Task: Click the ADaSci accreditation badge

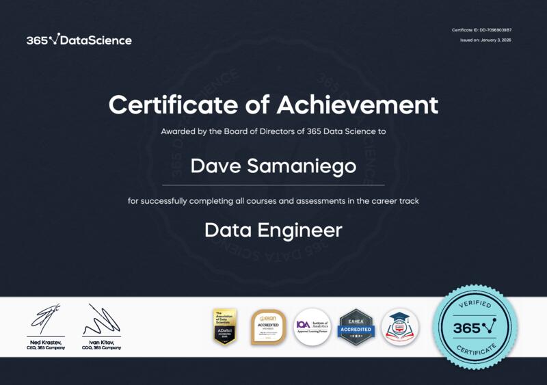Action: pos(224,327)
